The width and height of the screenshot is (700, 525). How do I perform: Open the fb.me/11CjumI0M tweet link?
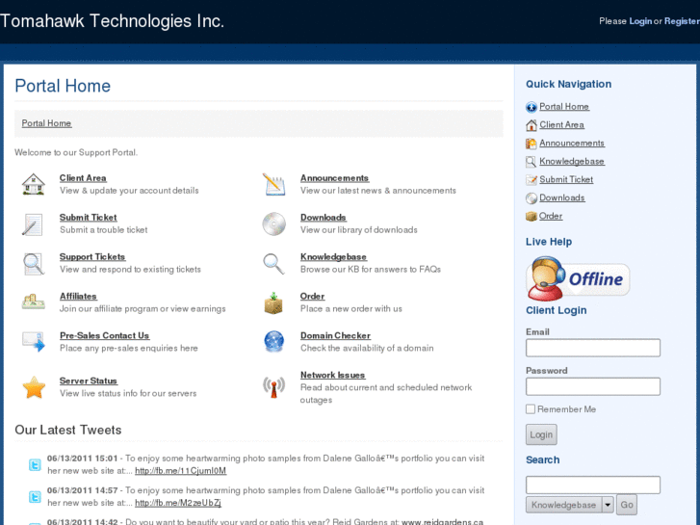pyautogui.click(x=180, y=471)
